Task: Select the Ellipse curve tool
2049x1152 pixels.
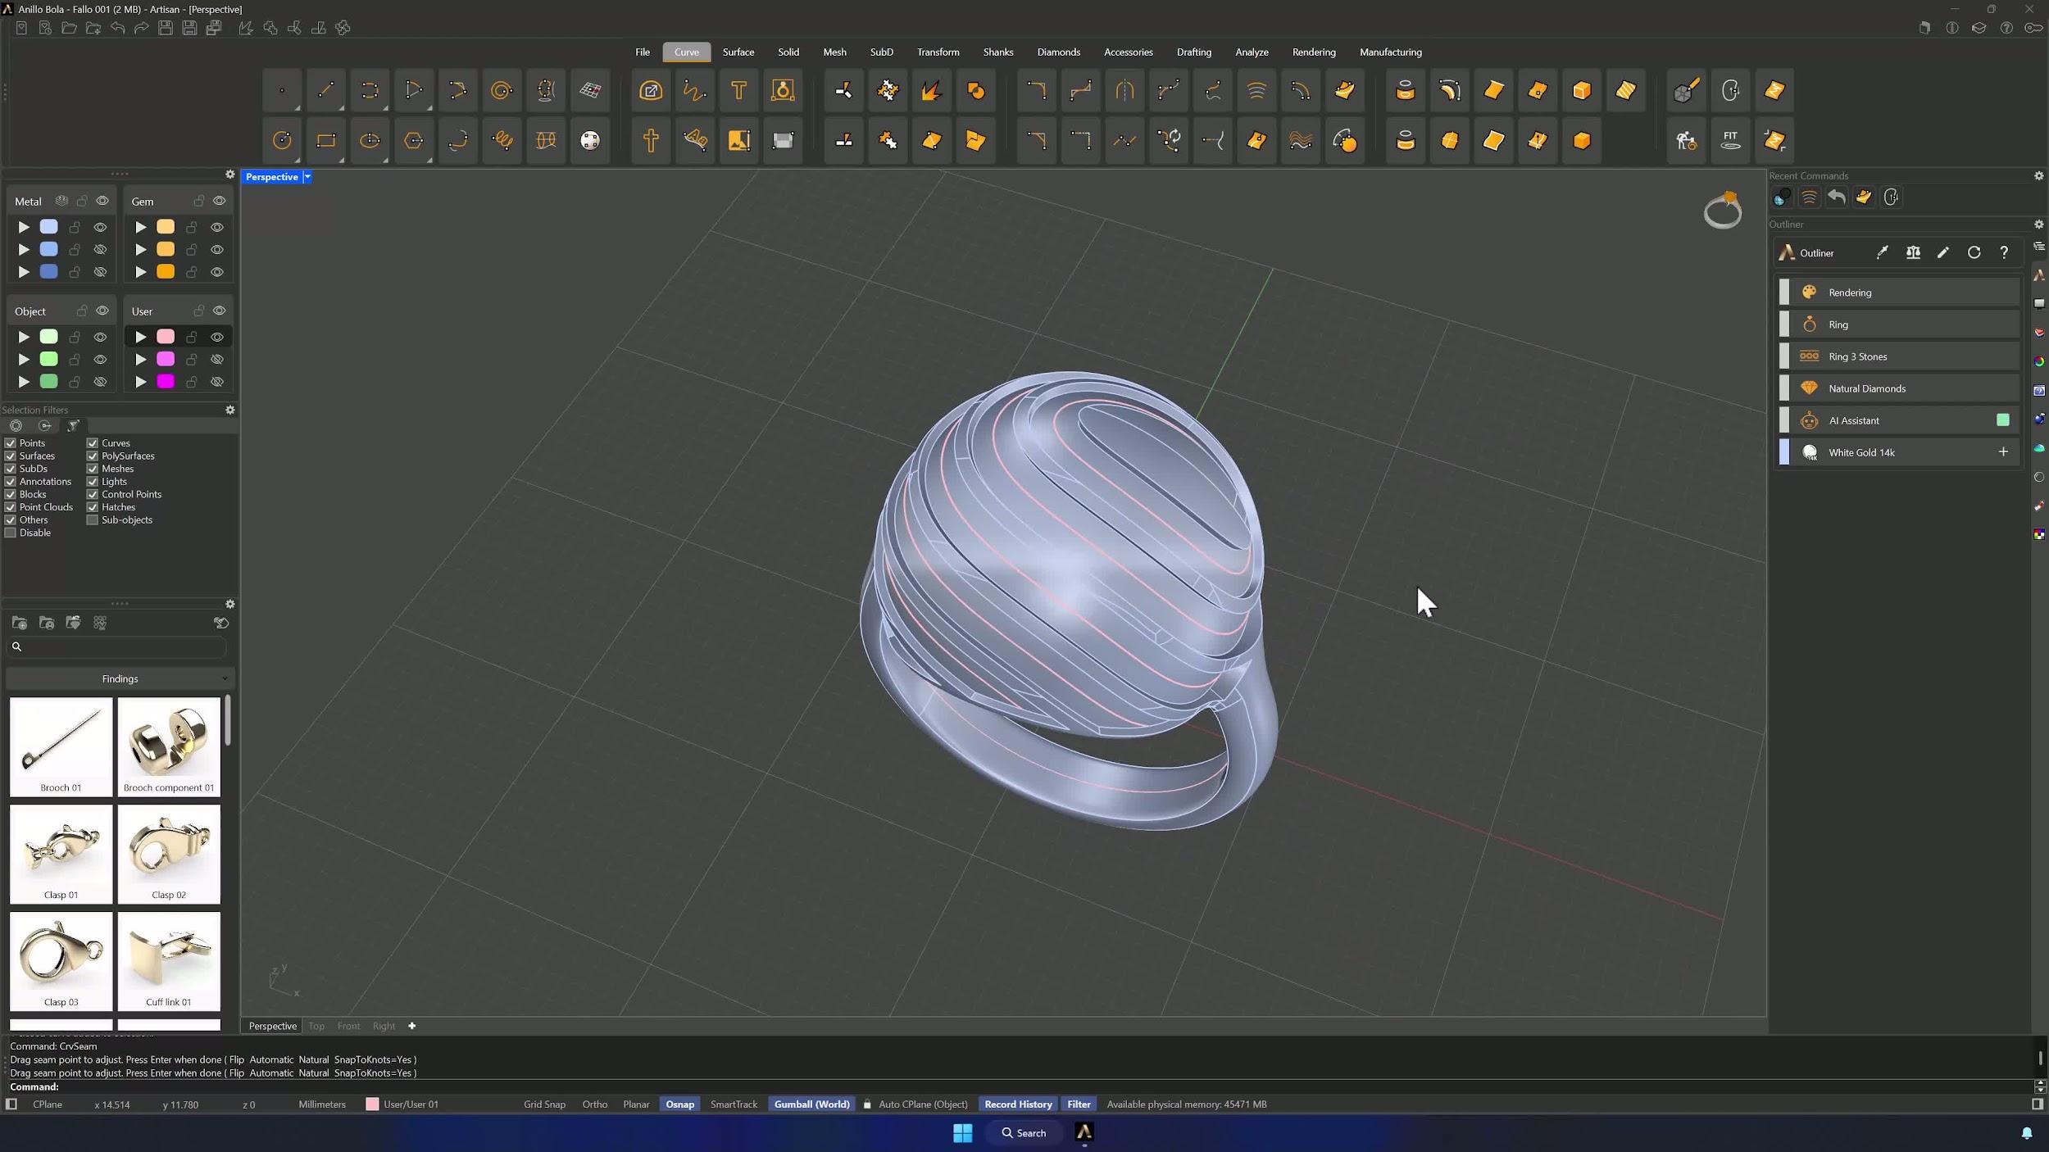Action: click(x=370, y=140)
